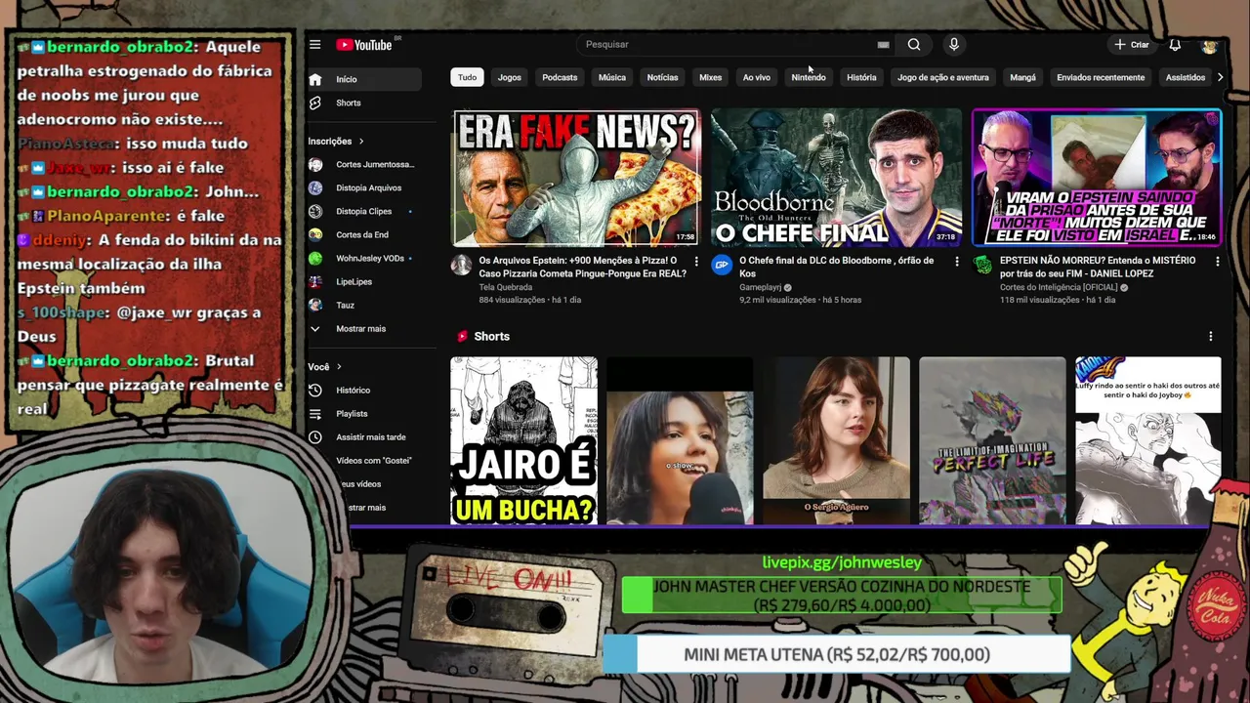1250x703 pixels.
Task: Open ERA FAKE NEWS video thumbnail
Action: (x=576, y=178)
